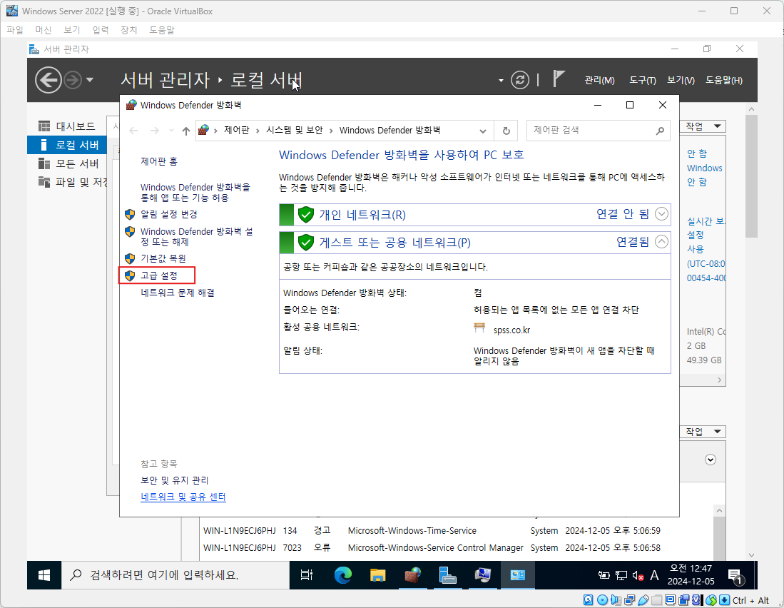Open File Explorer from the taskbar
784x608 pixels.
[377, 575]
